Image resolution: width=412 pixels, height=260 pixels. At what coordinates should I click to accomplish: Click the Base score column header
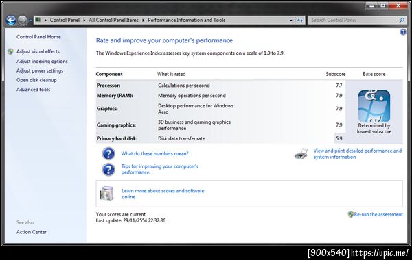[374, 74]
